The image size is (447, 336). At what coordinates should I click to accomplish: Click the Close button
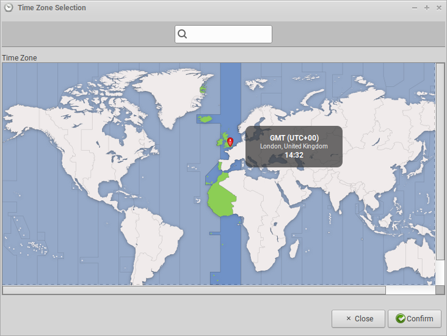(358, 319)
